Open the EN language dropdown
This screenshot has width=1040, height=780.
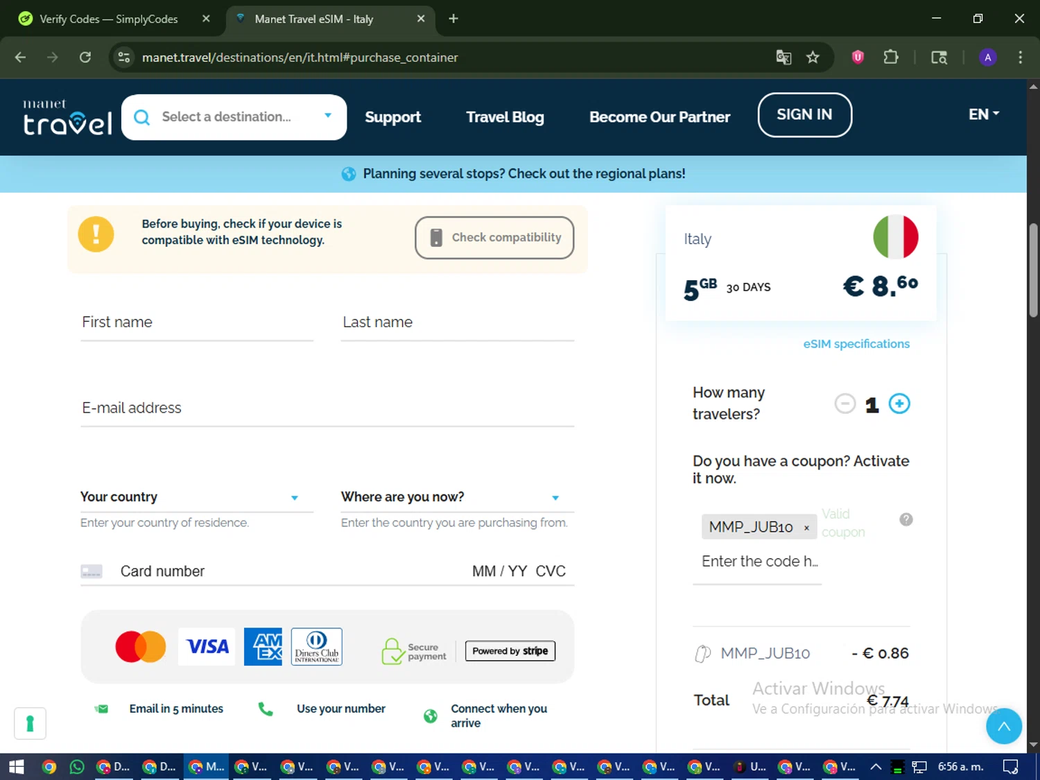[983, 114]
